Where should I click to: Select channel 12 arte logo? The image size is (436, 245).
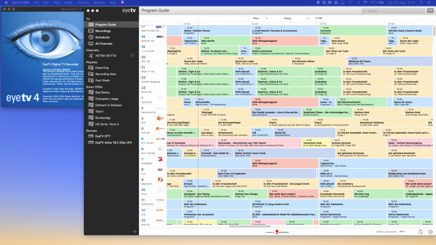tap(160, 210)
